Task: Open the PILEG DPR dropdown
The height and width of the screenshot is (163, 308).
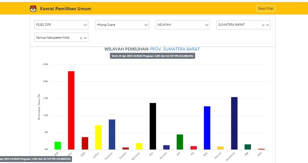Action: [x=61, y=25]
